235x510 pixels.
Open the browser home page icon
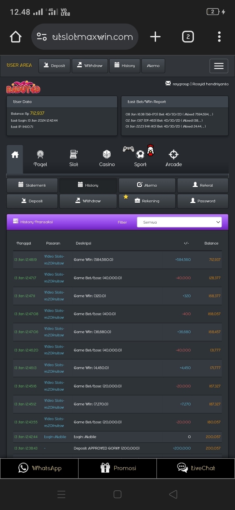point(16,37)
